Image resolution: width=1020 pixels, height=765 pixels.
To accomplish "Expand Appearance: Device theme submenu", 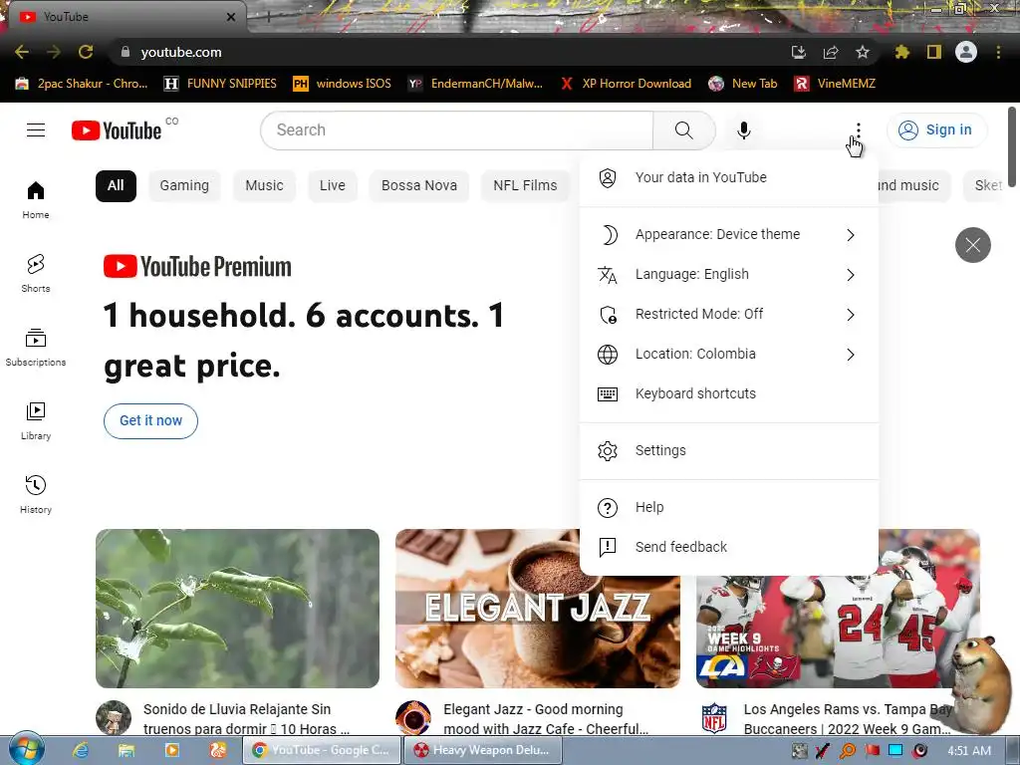I will (728, 234).
